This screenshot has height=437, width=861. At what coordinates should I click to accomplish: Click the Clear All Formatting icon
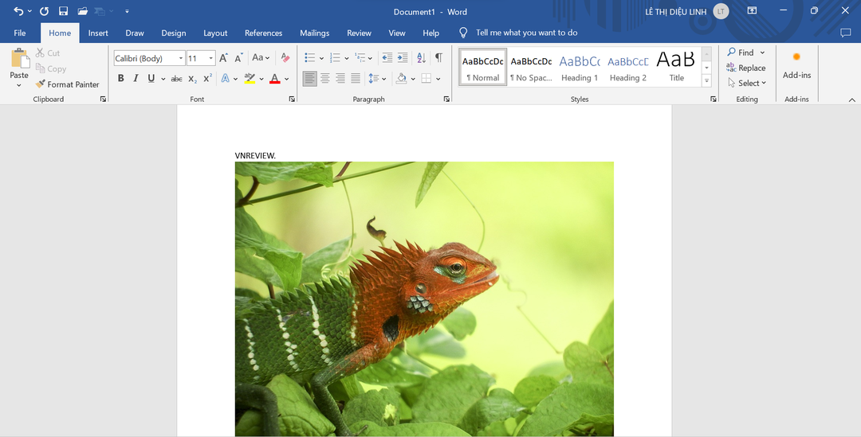285,58
